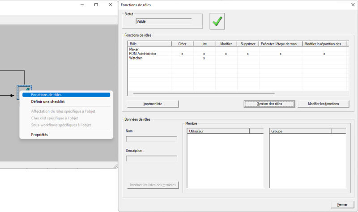
Task: Click the resize grip of workflow window
Action: (116, 166)
